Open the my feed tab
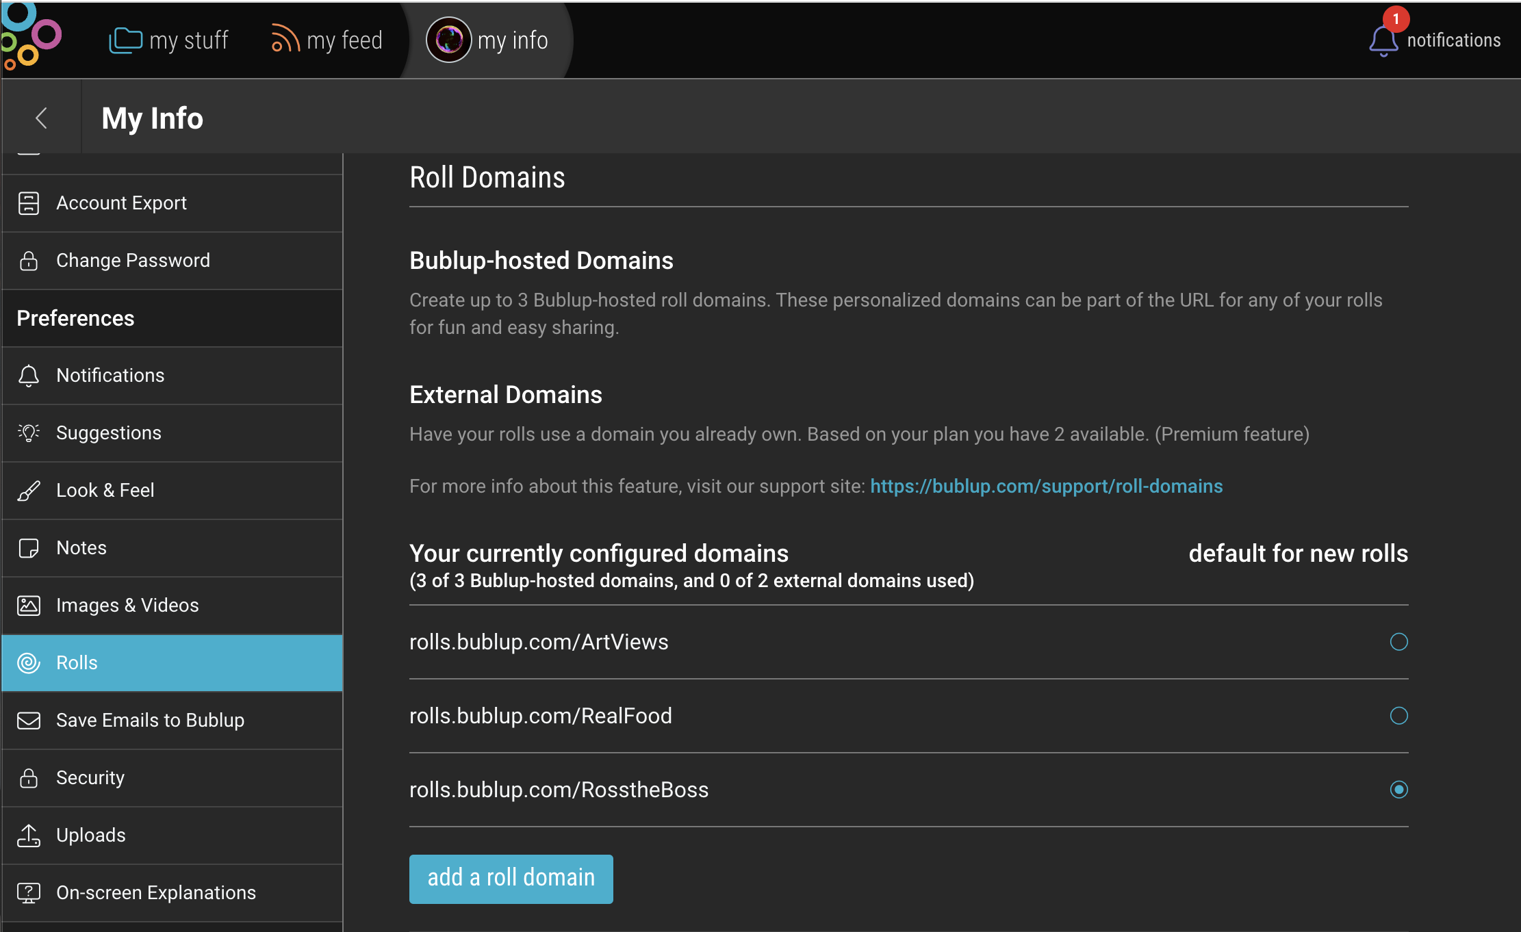The height and width of the screenshot is (932, 1521). click(x=327, y=40)
